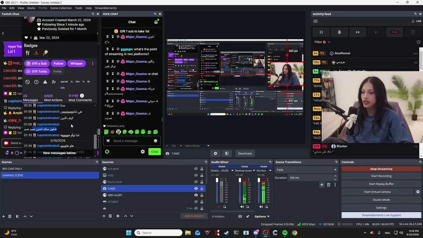The height and width of the screenshot is (238, 423).
Task: Toggle visibility of map source
Action: pos(196,175)
